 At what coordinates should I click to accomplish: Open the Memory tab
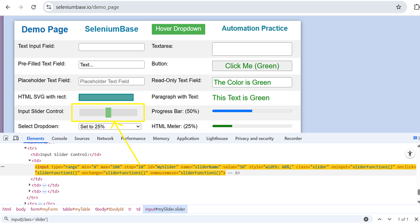click(x=161, y=139)
